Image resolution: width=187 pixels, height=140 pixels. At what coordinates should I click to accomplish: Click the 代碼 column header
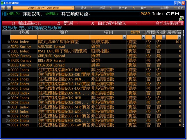pos(24,32)
